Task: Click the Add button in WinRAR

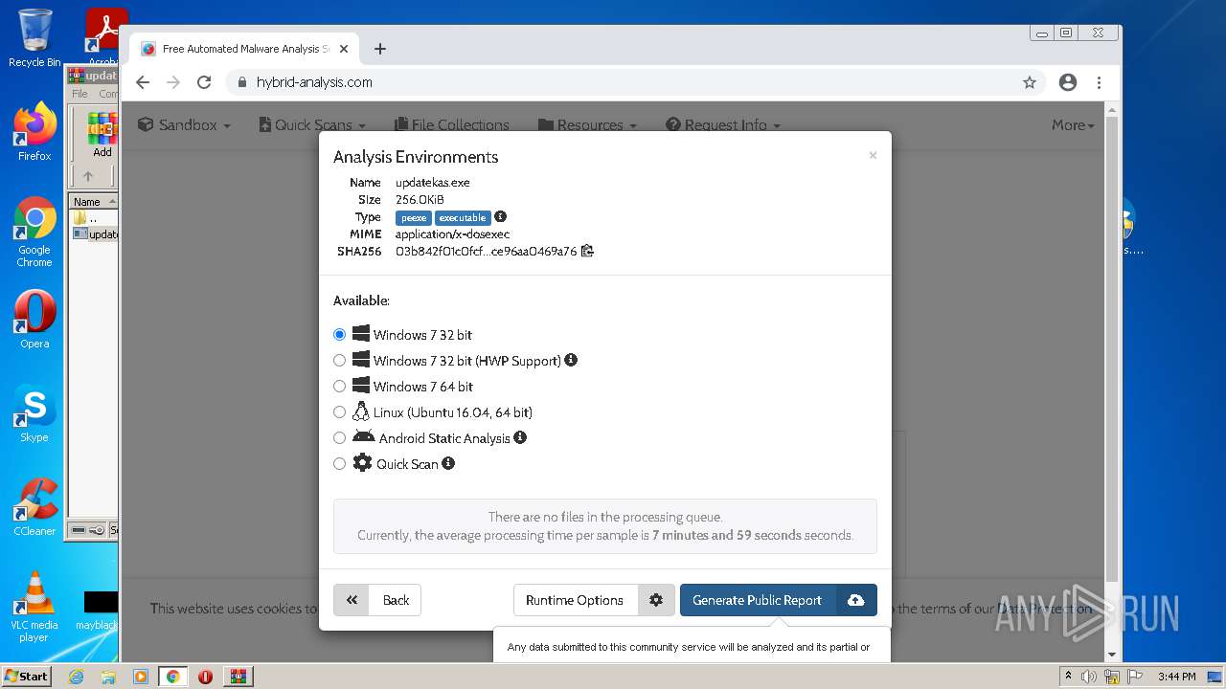Action: (102, 135)
